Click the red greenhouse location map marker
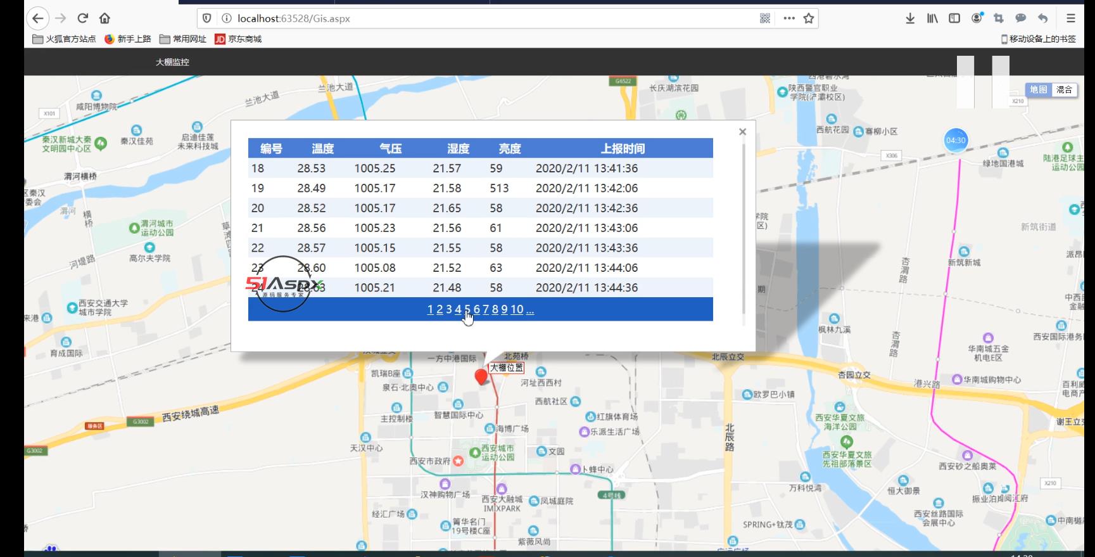The width and height of the screenshot is (1095, 557). pyautogui.click(x=481, y=376)
